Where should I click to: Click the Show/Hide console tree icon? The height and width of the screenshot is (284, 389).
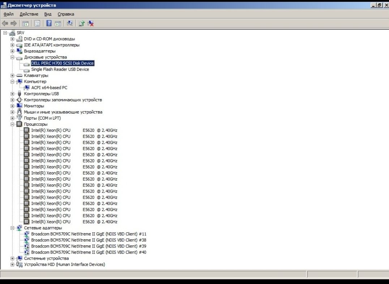click(25, 23)
